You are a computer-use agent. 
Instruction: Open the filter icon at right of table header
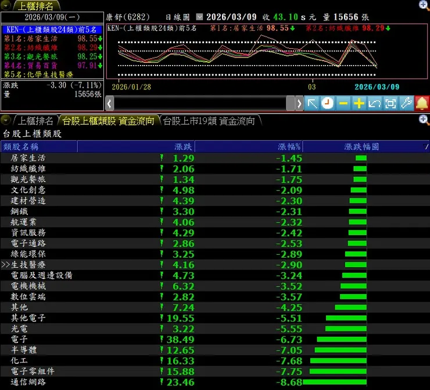point(425,147)
